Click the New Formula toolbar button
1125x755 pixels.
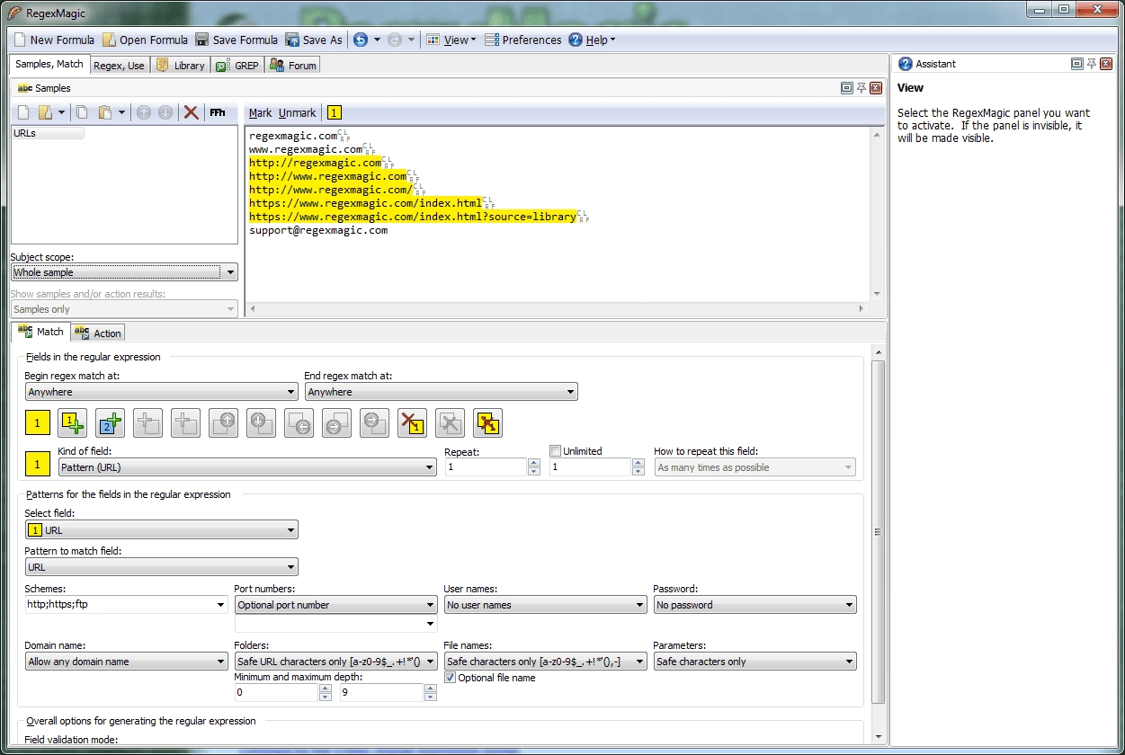(x=54, y=40)
